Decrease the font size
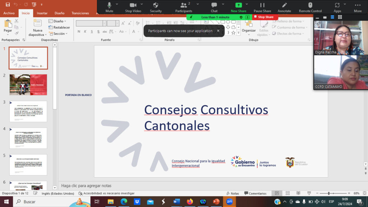Viewport: 368px width, 207px height. pos(130,23)
